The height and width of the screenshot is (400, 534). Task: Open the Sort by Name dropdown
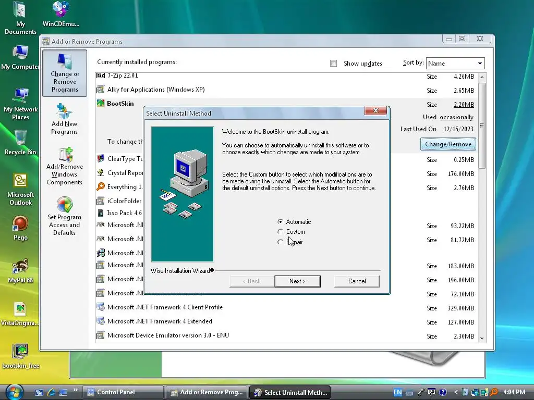tap(455, 63)
